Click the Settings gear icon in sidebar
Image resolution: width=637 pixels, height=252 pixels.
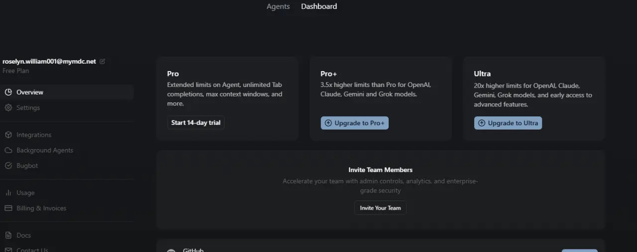point(8,107)
